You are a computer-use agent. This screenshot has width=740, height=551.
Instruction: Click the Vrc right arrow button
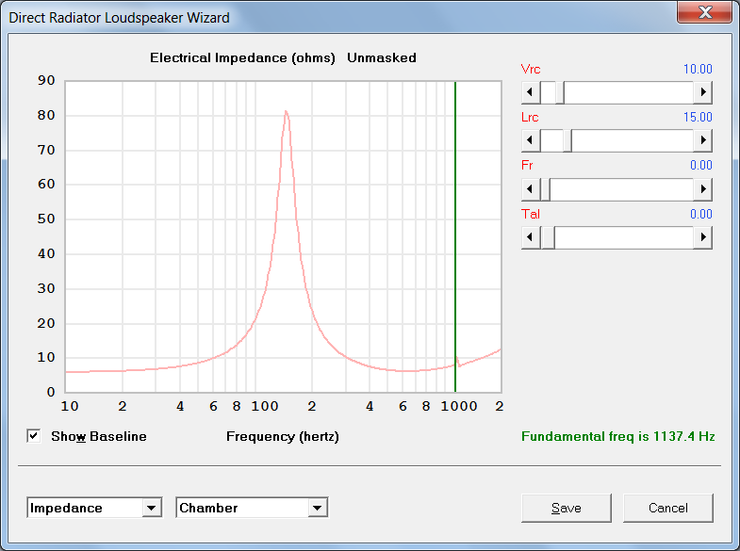(702, 92)
